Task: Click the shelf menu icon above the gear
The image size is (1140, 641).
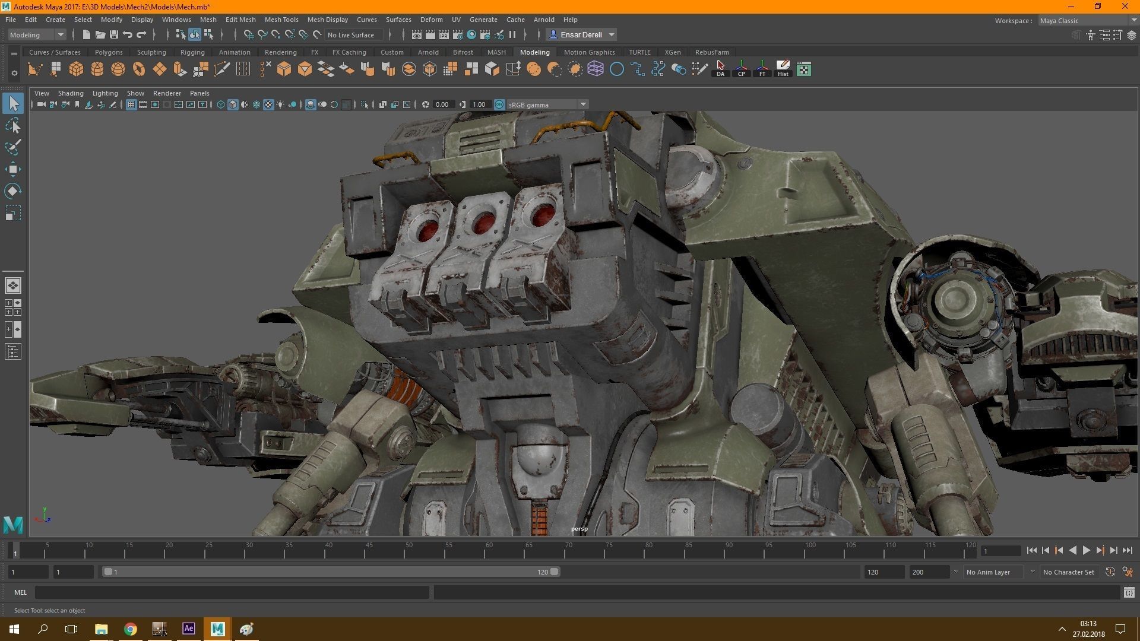Action: 14,53
